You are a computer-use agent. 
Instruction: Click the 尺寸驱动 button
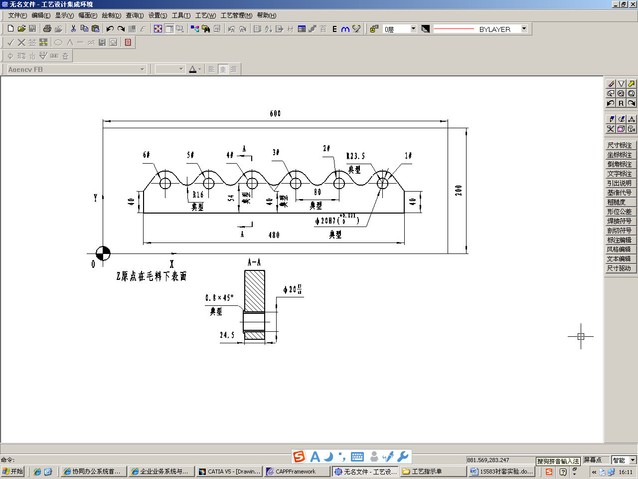coord(620,268)
